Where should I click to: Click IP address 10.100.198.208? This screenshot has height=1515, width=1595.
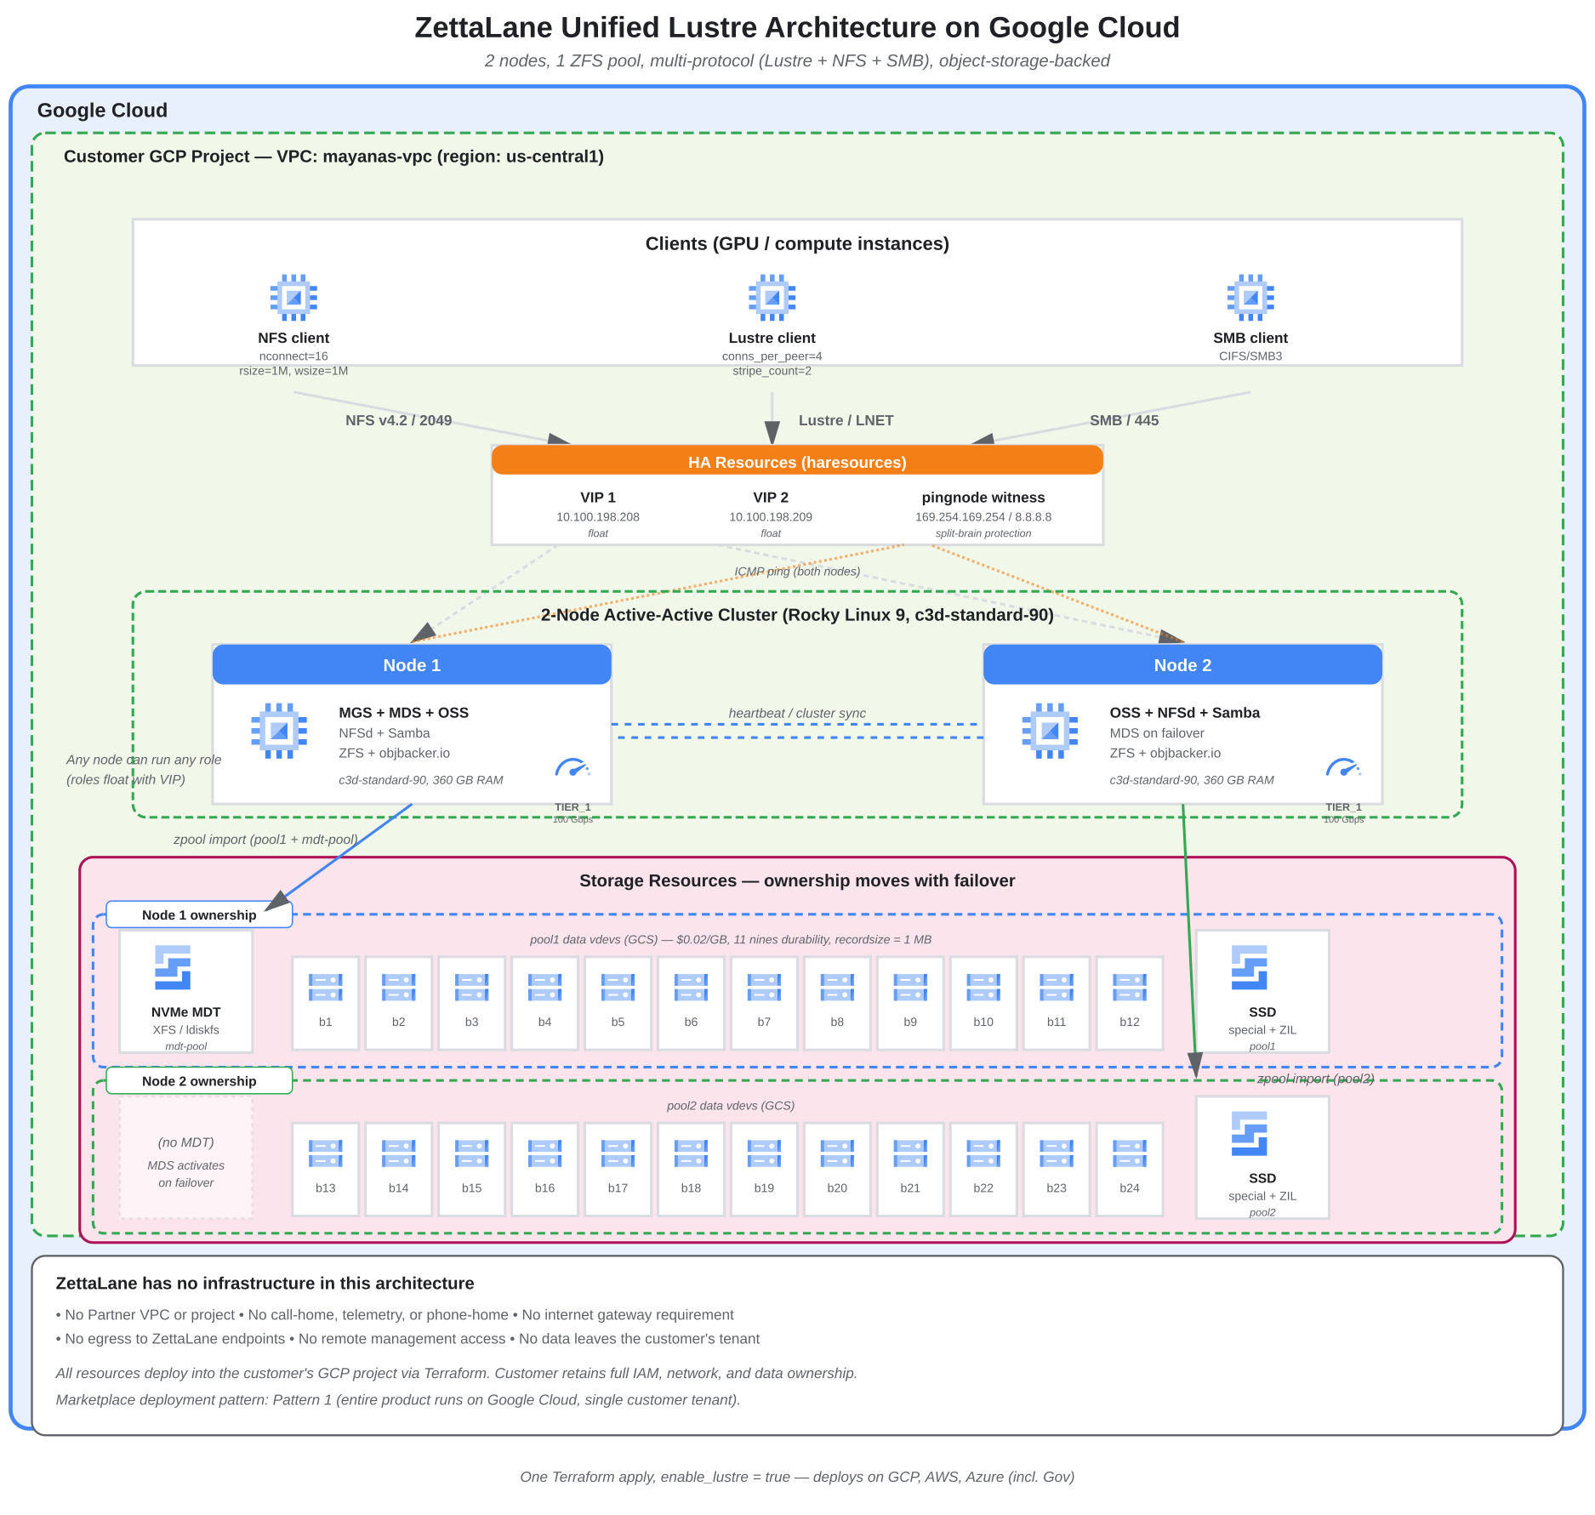coord(598,517)
